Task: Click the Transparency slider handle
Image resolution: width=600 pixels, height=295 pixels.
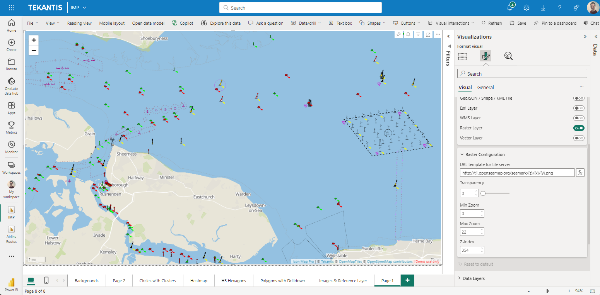Action: point(483,193)
